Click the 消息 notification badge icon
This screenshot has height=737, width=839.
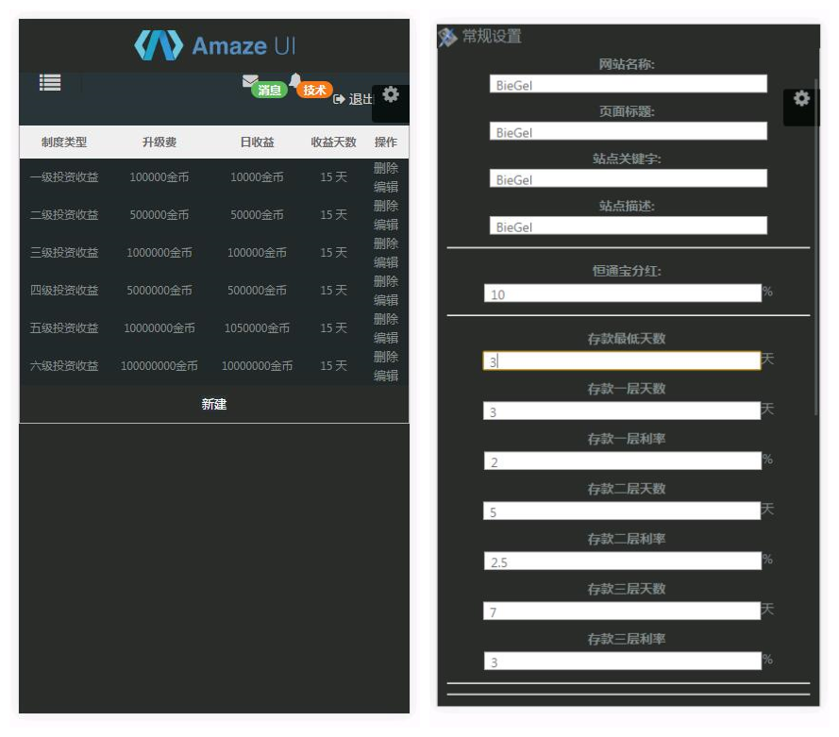tap(268, 91)
